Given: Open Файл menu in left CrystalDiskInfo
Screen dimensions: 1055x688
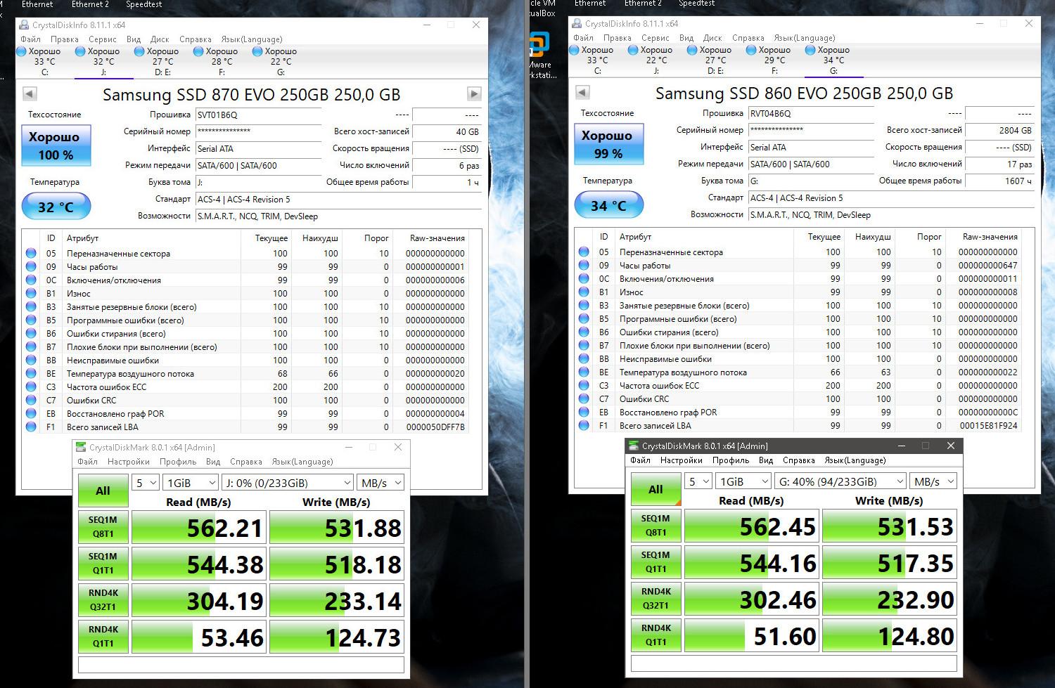Looking at the screenshot, I should (30, 39).
